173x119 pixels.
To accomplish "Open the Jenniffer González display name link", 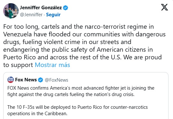I will point(41,8).
